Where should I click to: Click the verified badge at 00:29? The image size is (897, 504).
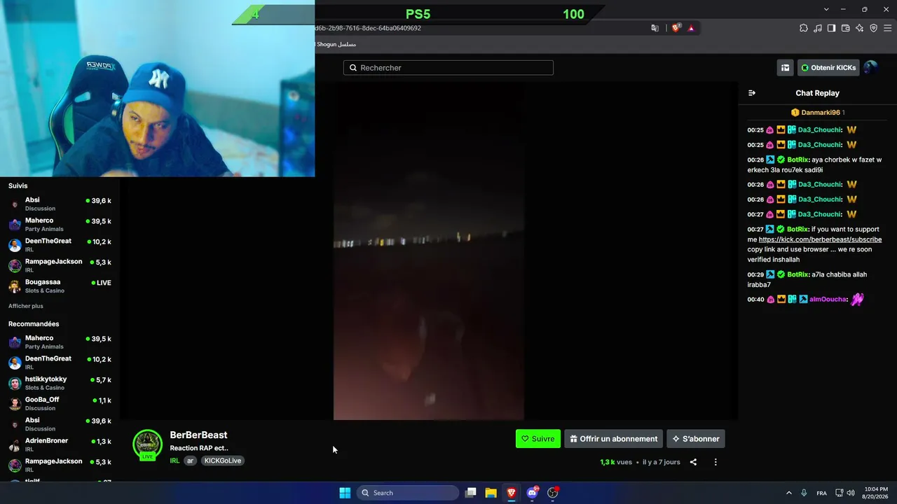[x=781, y=274]
